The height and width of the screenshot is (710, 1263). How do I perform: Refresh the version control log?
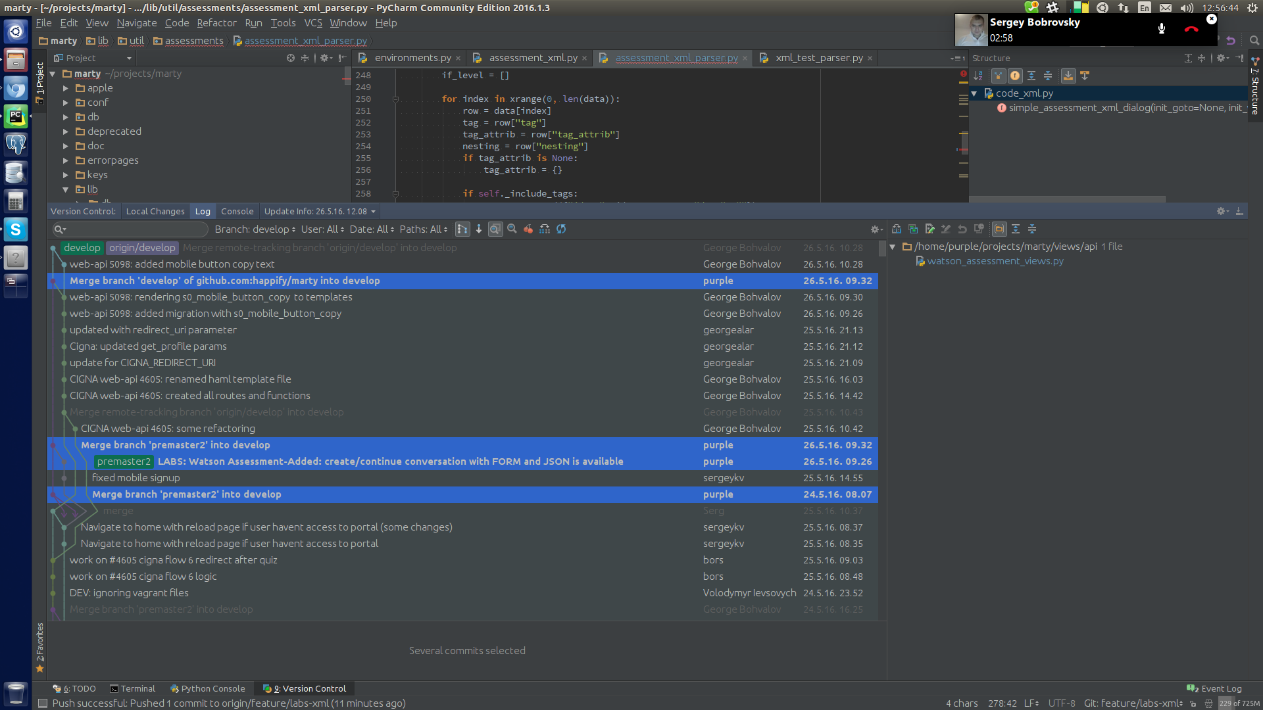click(x=561, y=229)
